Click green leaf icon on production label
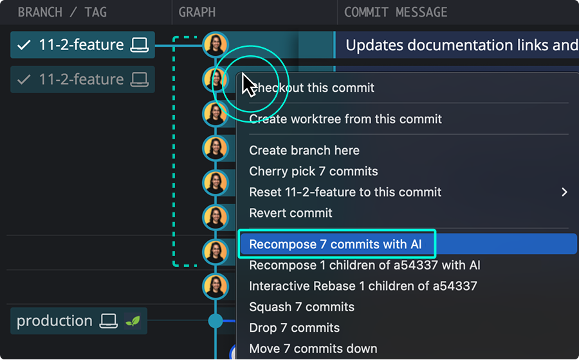 click(133, 321)
